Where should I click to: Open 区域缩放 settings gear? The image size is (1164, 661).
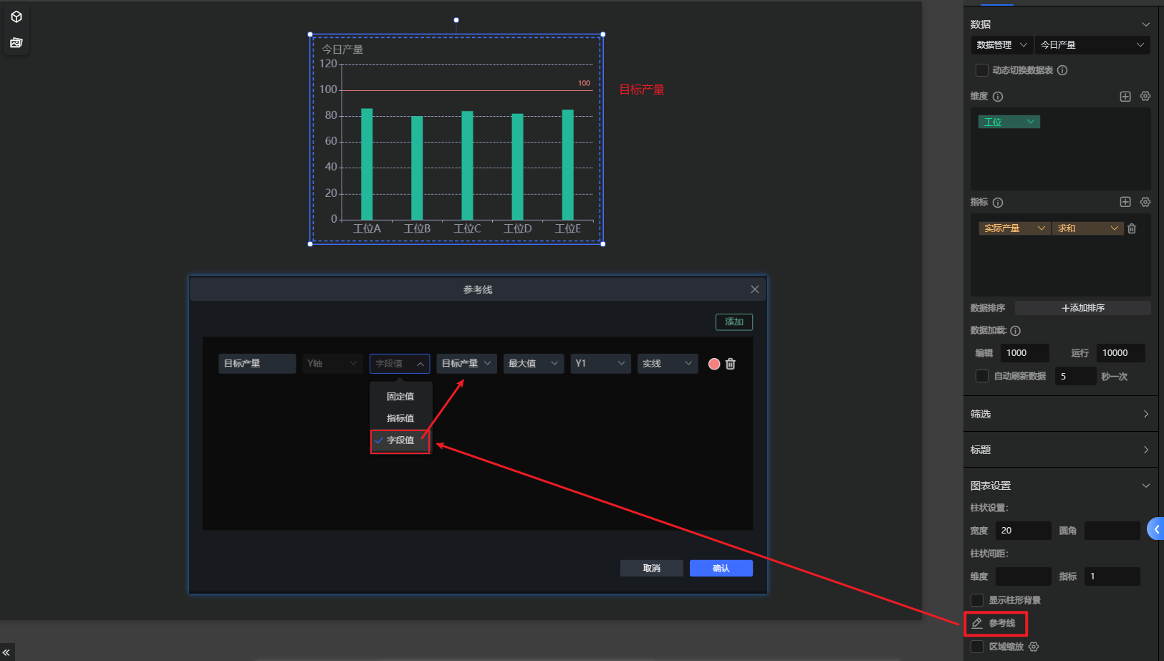1034,647
